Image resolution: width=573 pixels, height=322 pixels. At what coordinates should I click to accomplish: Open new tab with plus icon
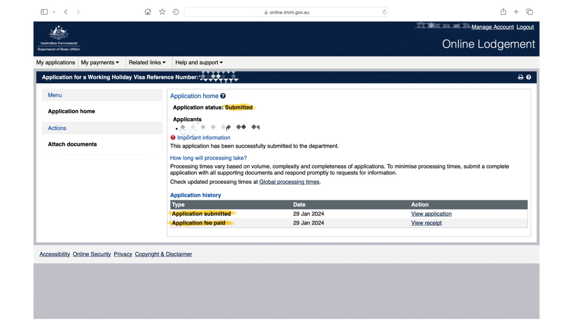point(516,12)
